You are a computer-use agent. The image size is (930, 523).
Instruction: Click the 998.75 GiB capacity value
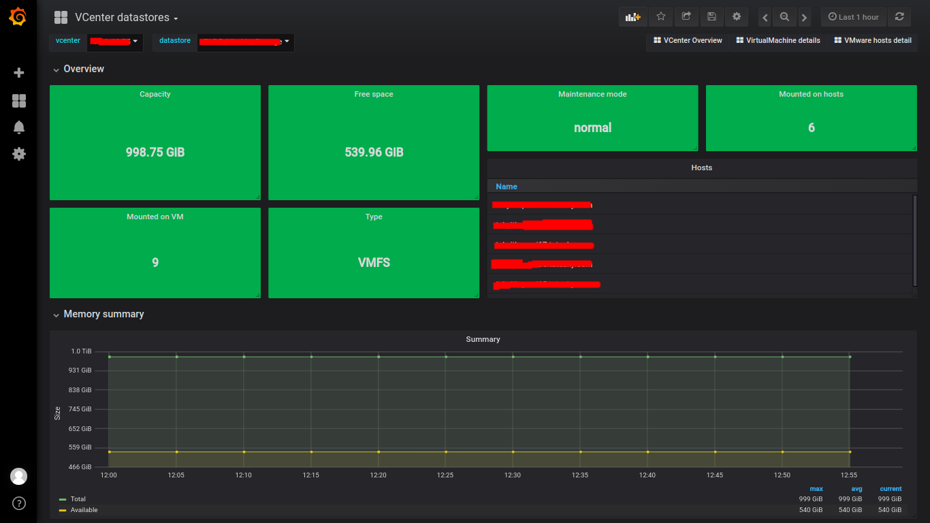pos(155,153)
